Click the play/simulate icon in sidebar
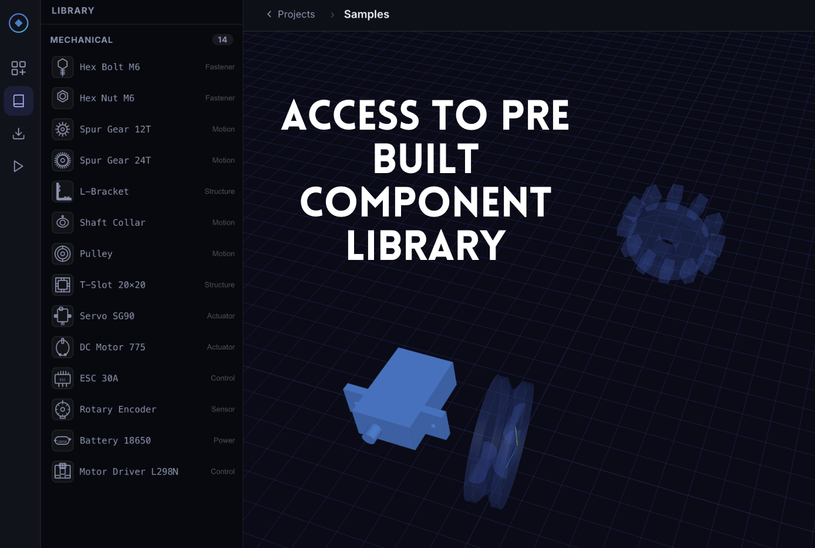Viewport: 815px width, 548px height. 19,167
